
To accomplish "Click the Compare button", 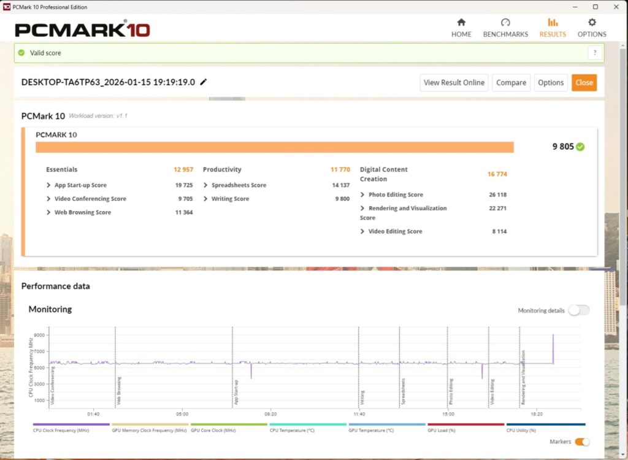I will click(511, 83).
